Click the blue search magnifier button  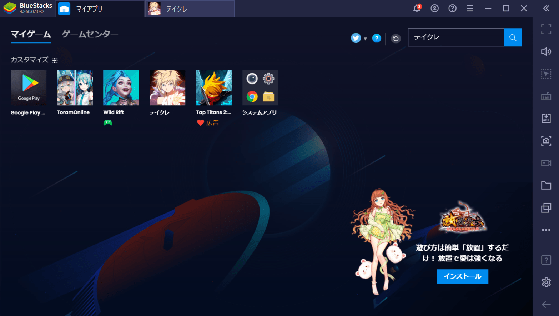[513, 37]
